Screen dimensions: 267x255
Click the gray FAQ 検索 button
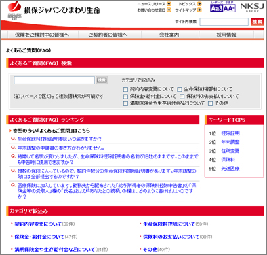pos(102,80)
